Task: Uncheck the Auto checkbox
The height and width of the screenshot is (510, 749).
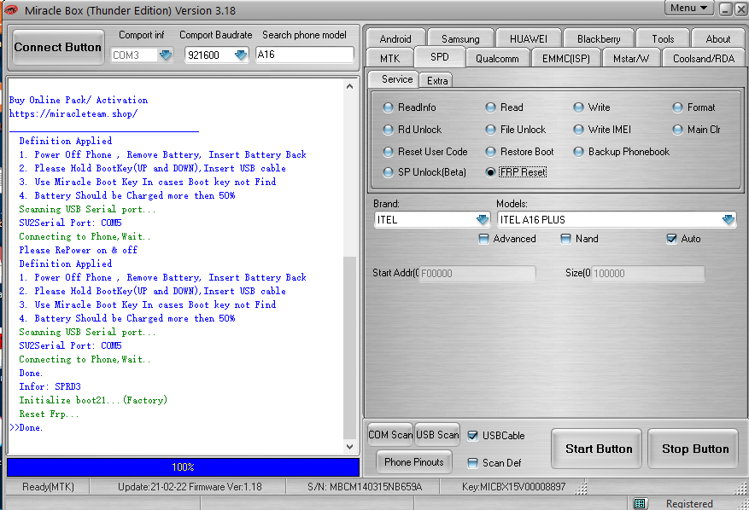Action: pyautogui.click(x=671, y=239)
